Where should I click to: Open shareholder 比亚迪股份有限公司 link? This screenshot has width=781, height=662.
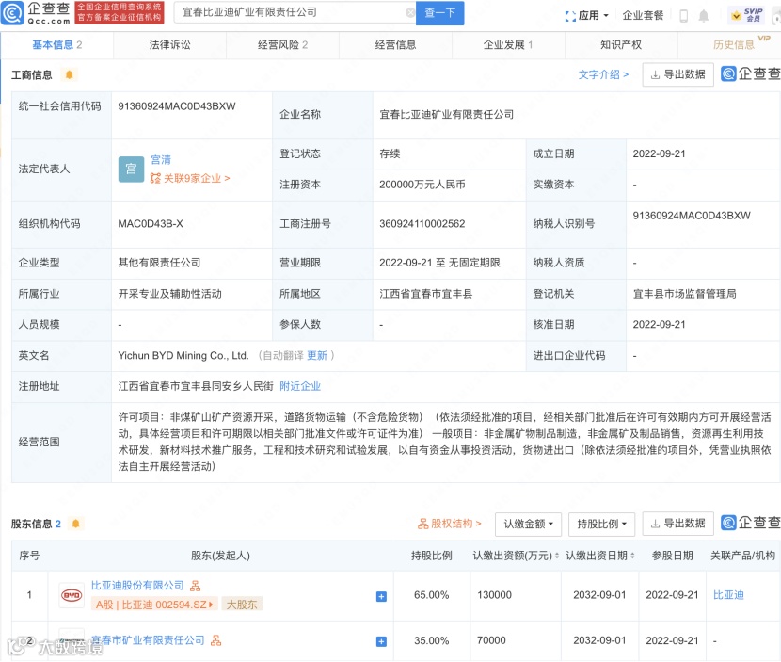click(x=137, y=586)
